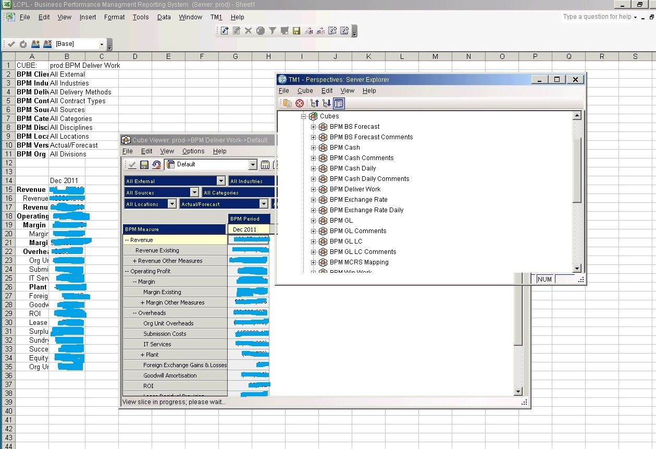Open the View menu in Cube Viewer

pyautogui.click(x=167, y=151)
